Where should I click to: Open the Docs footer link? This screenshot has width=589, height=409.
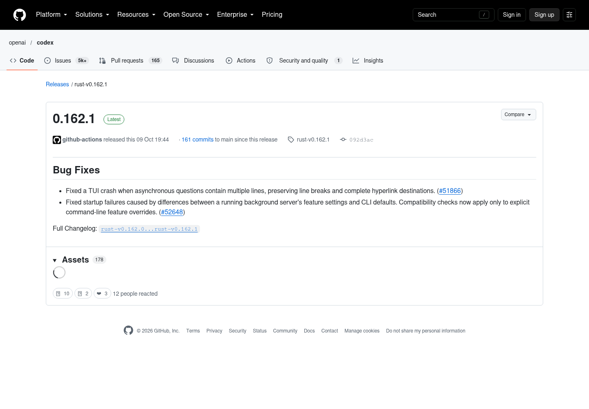(309, 331)
